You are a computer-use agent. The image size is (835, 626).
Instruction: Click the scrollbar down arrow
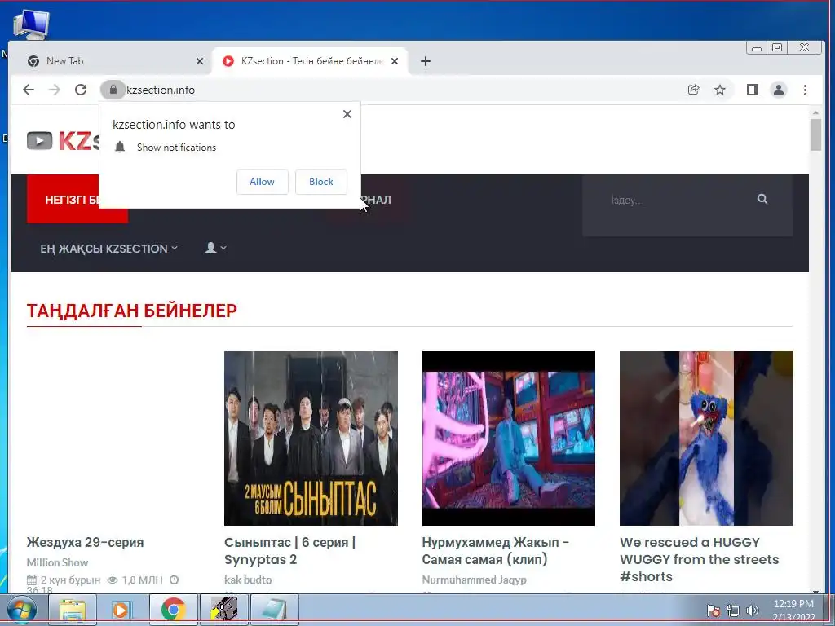tap(815, 591)
